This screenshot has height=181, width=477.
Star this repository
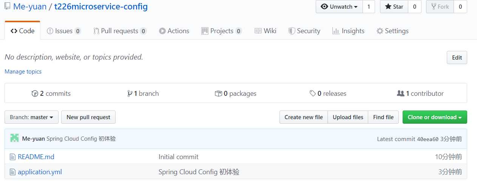[x=394, y=7]
